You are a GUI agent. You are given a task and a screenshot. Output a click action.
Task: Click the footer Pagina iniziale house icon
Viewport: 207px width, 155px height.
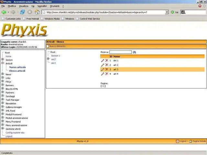coord(191,141)
